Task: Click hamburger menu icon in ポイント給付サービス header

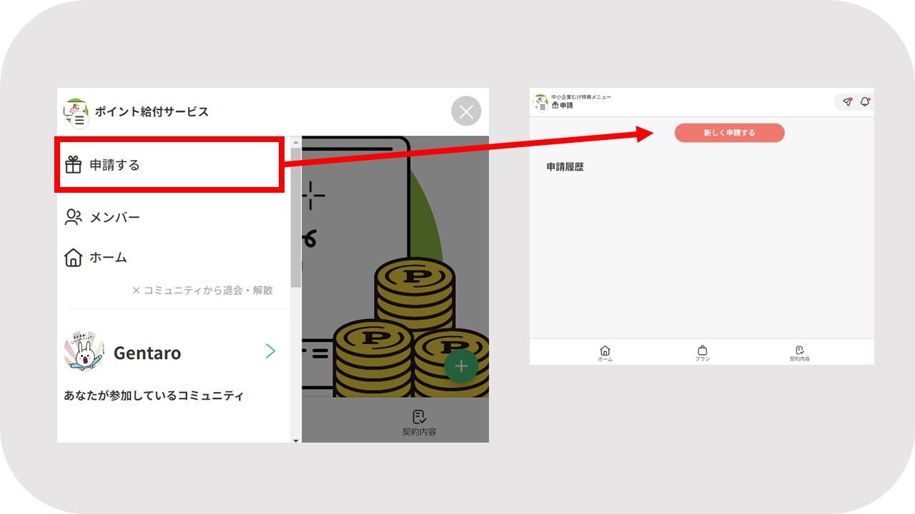Action: click(x=79, y=120)
